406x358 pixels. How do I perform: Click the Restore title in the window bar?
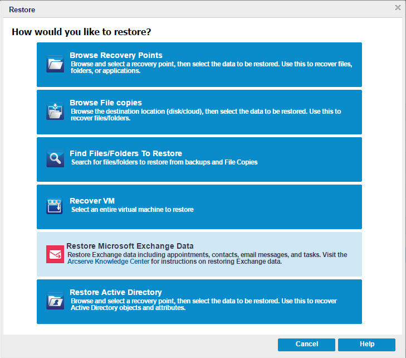coord(22,9)
